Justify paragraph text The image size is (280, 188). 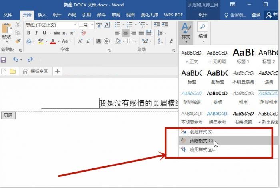click(x=141, y=33)
